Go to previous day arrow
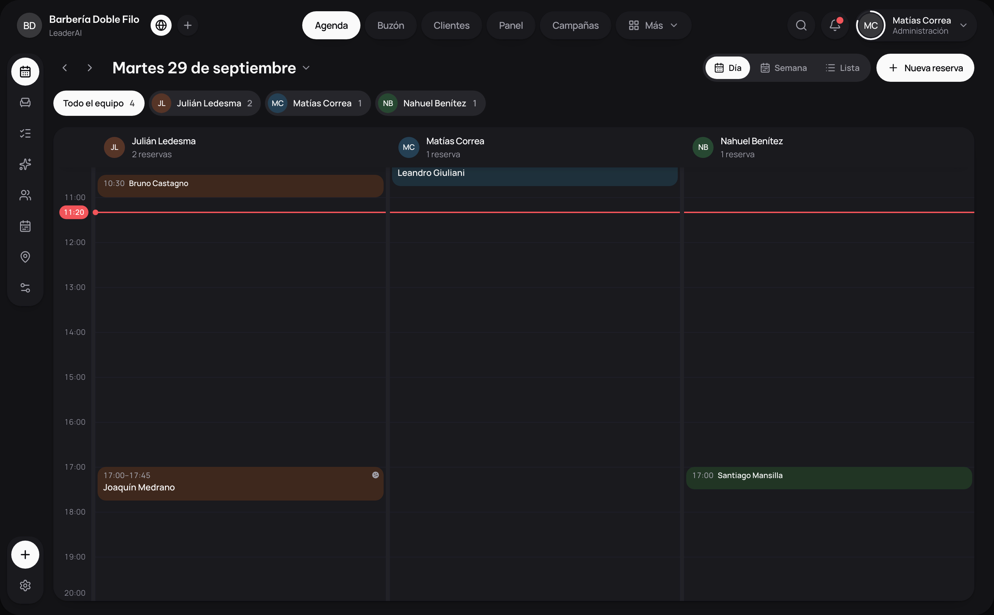The image size is (994, 615). 65,68
